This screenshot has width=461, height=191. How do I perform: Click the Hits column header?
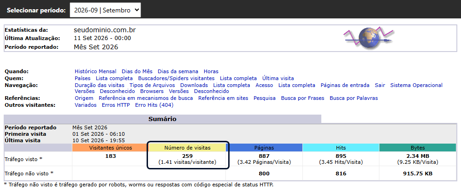pos(341,148)
